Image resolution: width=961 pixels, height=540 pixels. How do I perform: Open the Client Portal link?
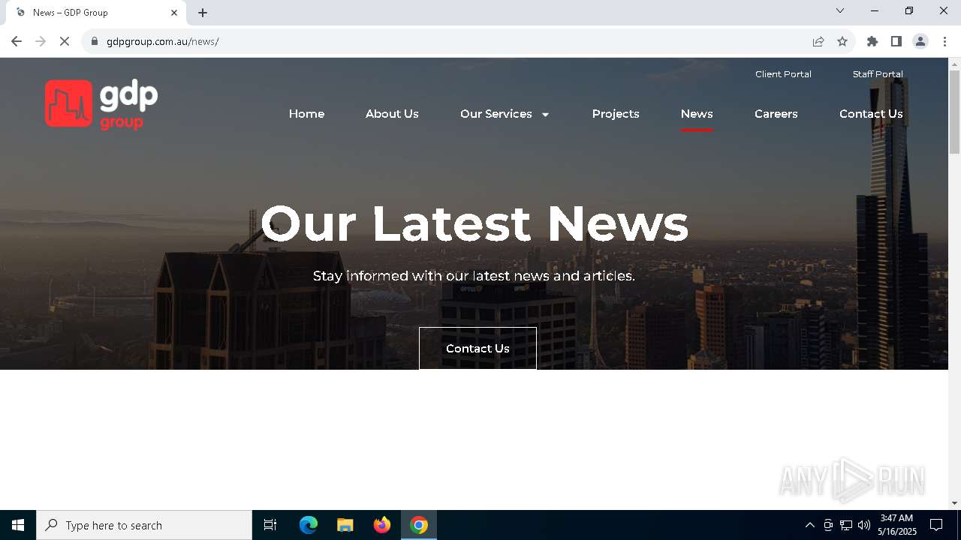[x=783, y=74]
